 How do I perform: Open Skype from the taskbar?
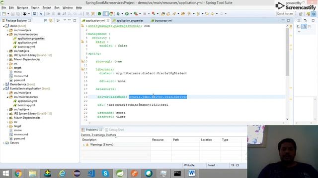(105, 173)
